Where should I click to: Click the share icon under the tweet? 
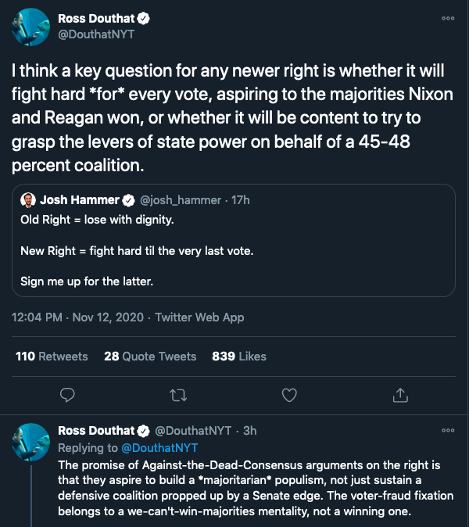click(x=400, y=395)
